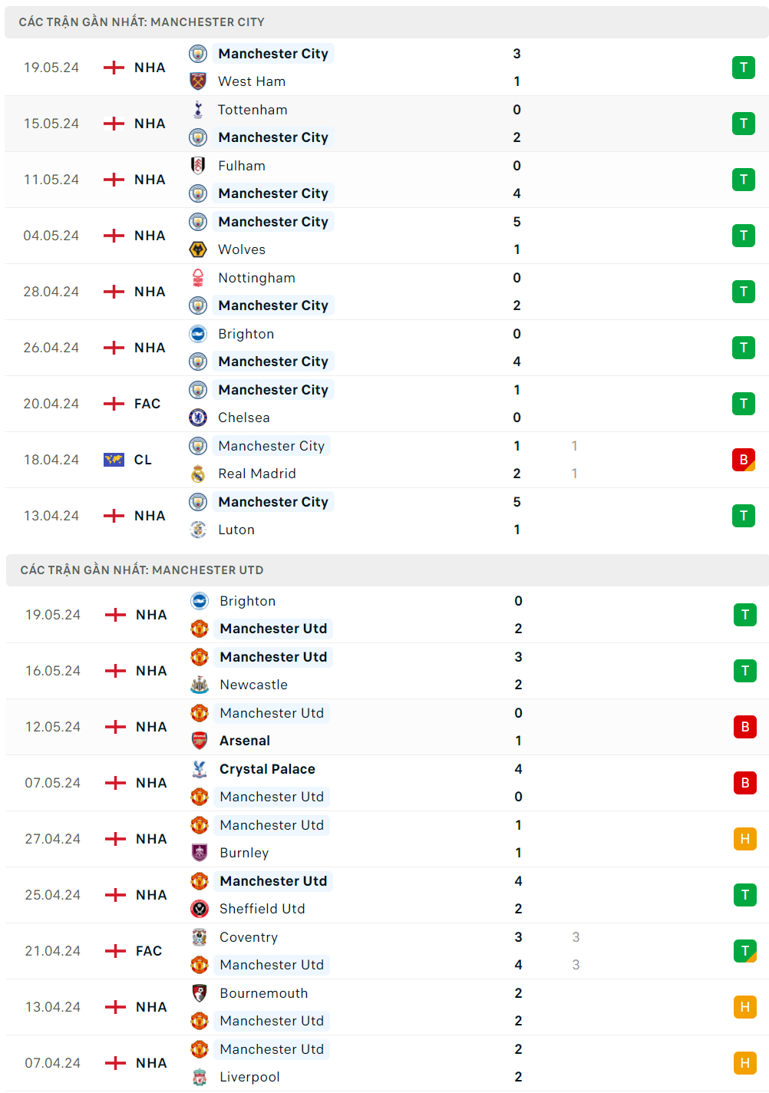Click the Tottenham club crest icon

point(198,110)
